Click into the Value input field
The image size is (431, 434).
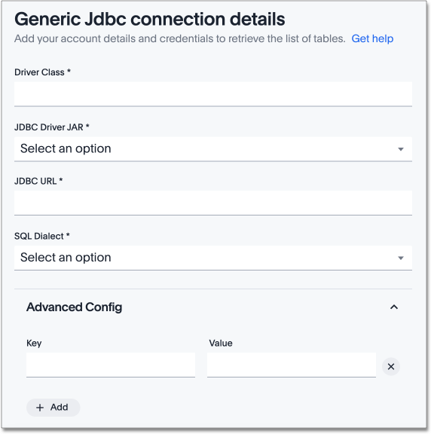[291, 365]
